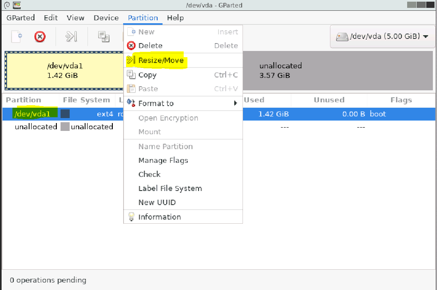Click the Delete icon in Partition menu
437x290 pixels.
pyautogui.click(x=131, y=46)
